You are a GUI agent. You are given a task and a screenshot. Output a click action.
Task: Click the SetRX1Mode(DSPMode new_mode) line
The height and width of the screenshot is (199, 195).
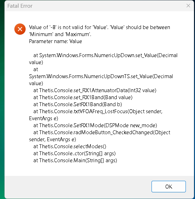click(95, 125)
